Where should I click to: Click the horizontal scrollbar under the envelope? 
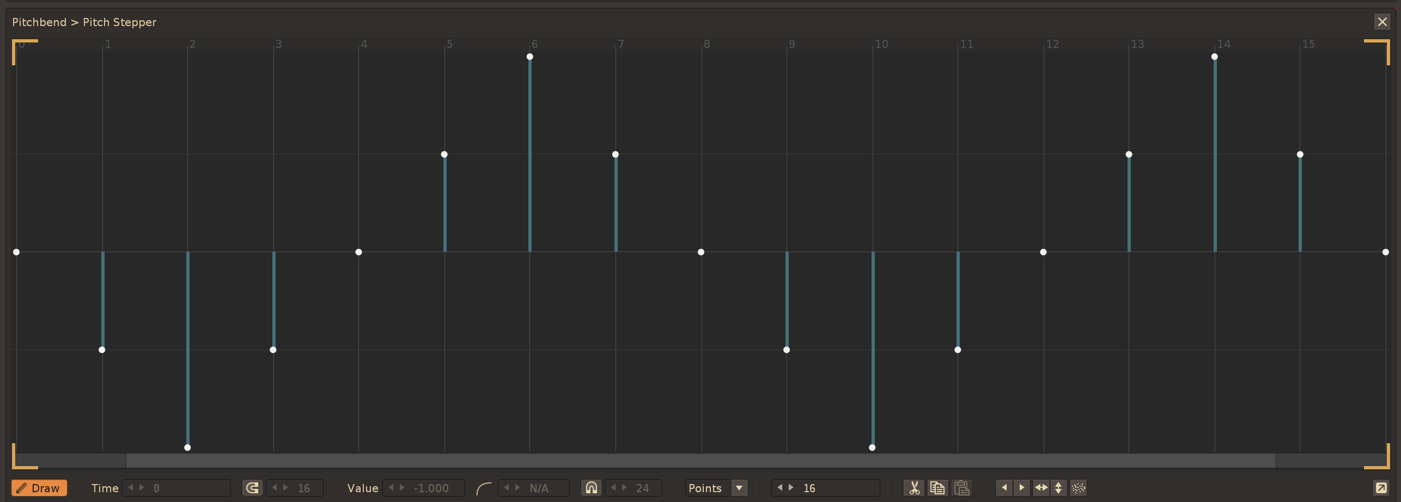(700, 461)
